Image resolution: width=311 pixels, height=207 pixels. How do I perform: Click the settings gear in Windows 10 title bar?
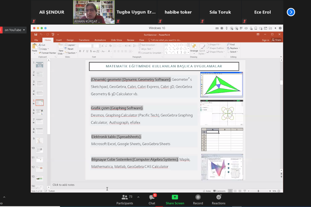(280, 28)
